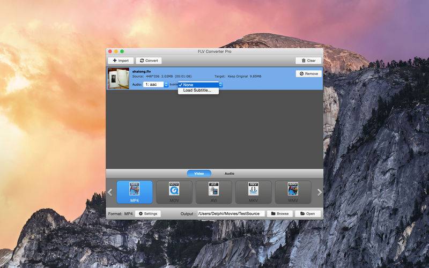Remove shalong.flv from the list

309,73
